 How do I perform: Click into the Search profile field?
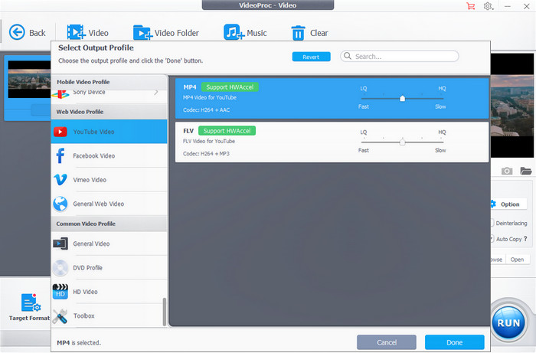(399, 56)
